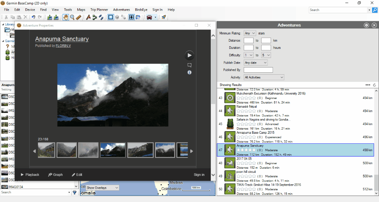
Task: Open the Edit menu
Action: click(x=17, y=10)
